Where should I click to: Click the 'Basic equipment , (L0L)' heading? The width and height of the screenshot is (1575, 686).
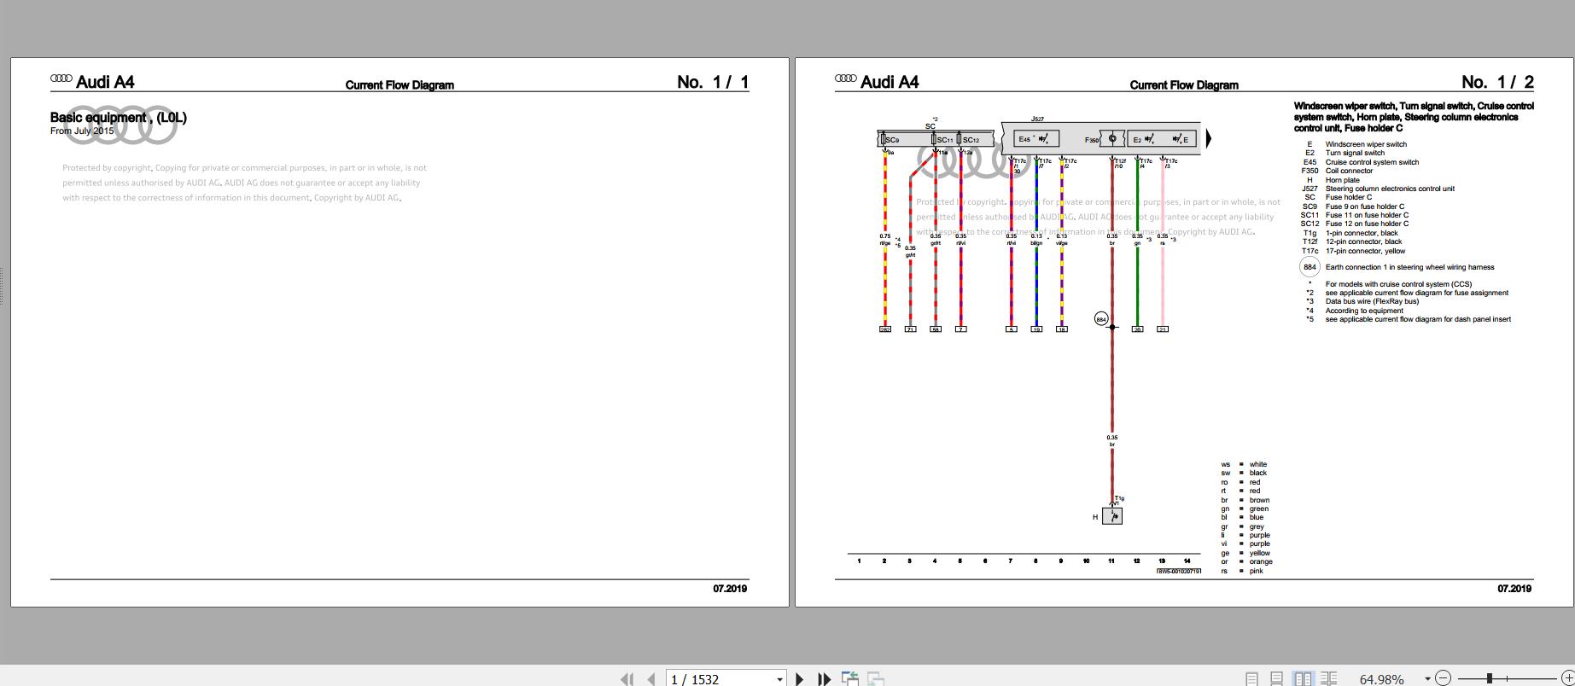coord(119,118)
